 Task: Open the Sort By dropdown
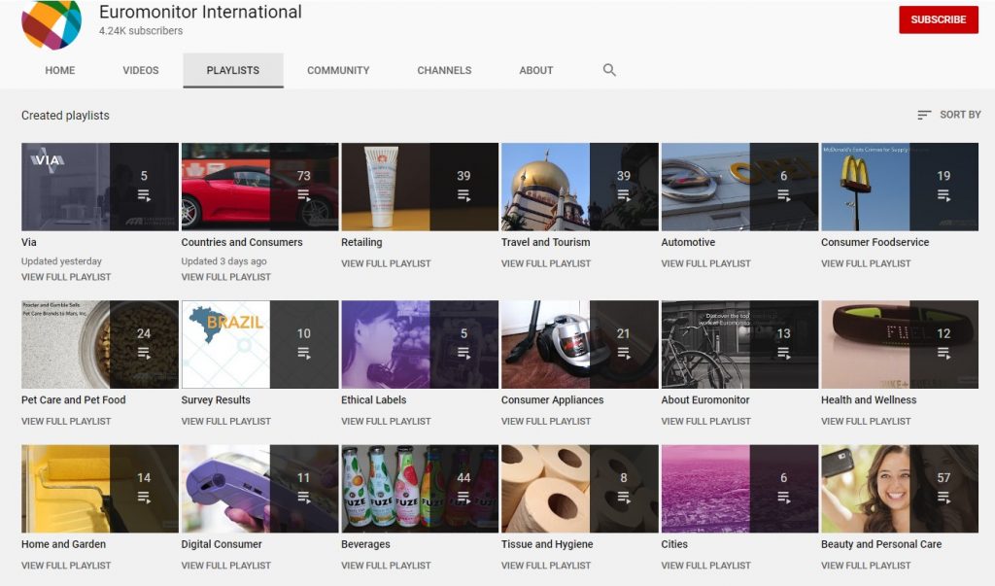tap(949, 115)
